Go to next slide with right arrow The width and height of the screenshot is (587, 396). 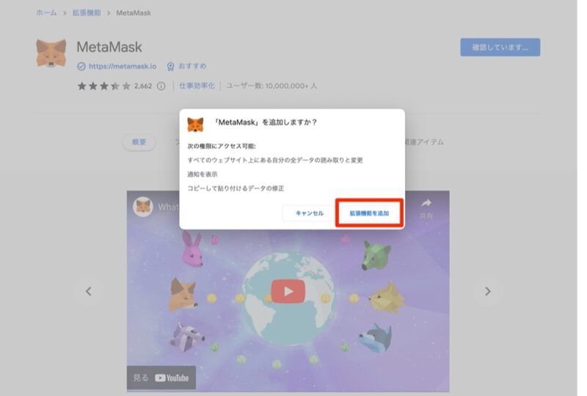(487, 291)
